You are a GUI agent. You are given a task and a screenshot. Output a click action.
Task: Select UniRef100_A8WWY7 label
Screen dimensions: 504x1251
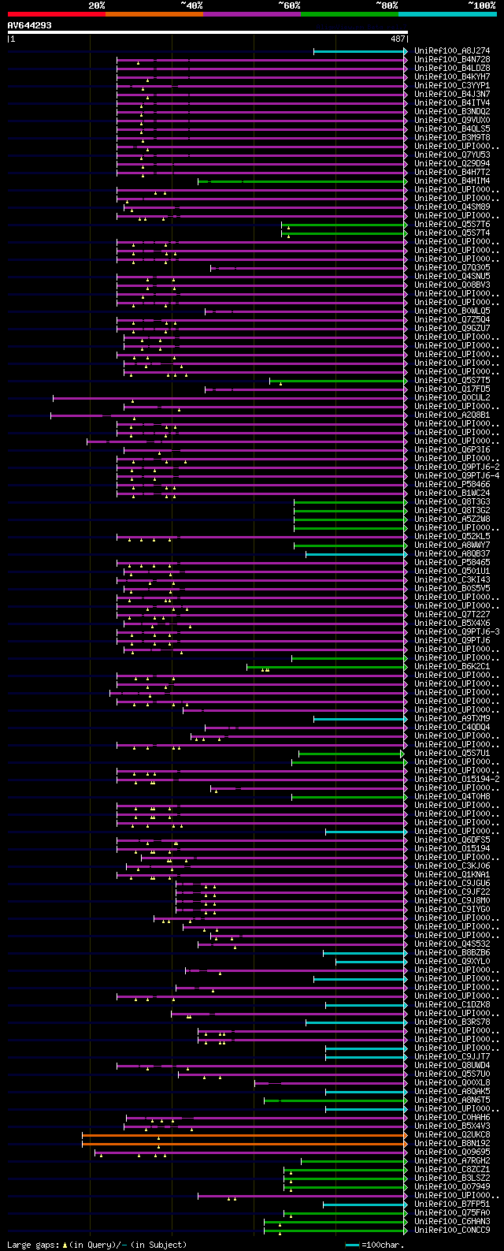[452, 545]
